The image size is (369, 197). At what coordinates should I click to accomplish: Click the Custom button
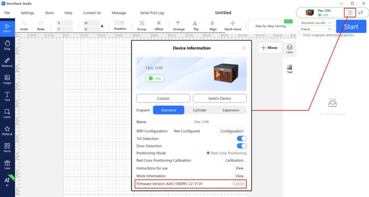[163, 98]
